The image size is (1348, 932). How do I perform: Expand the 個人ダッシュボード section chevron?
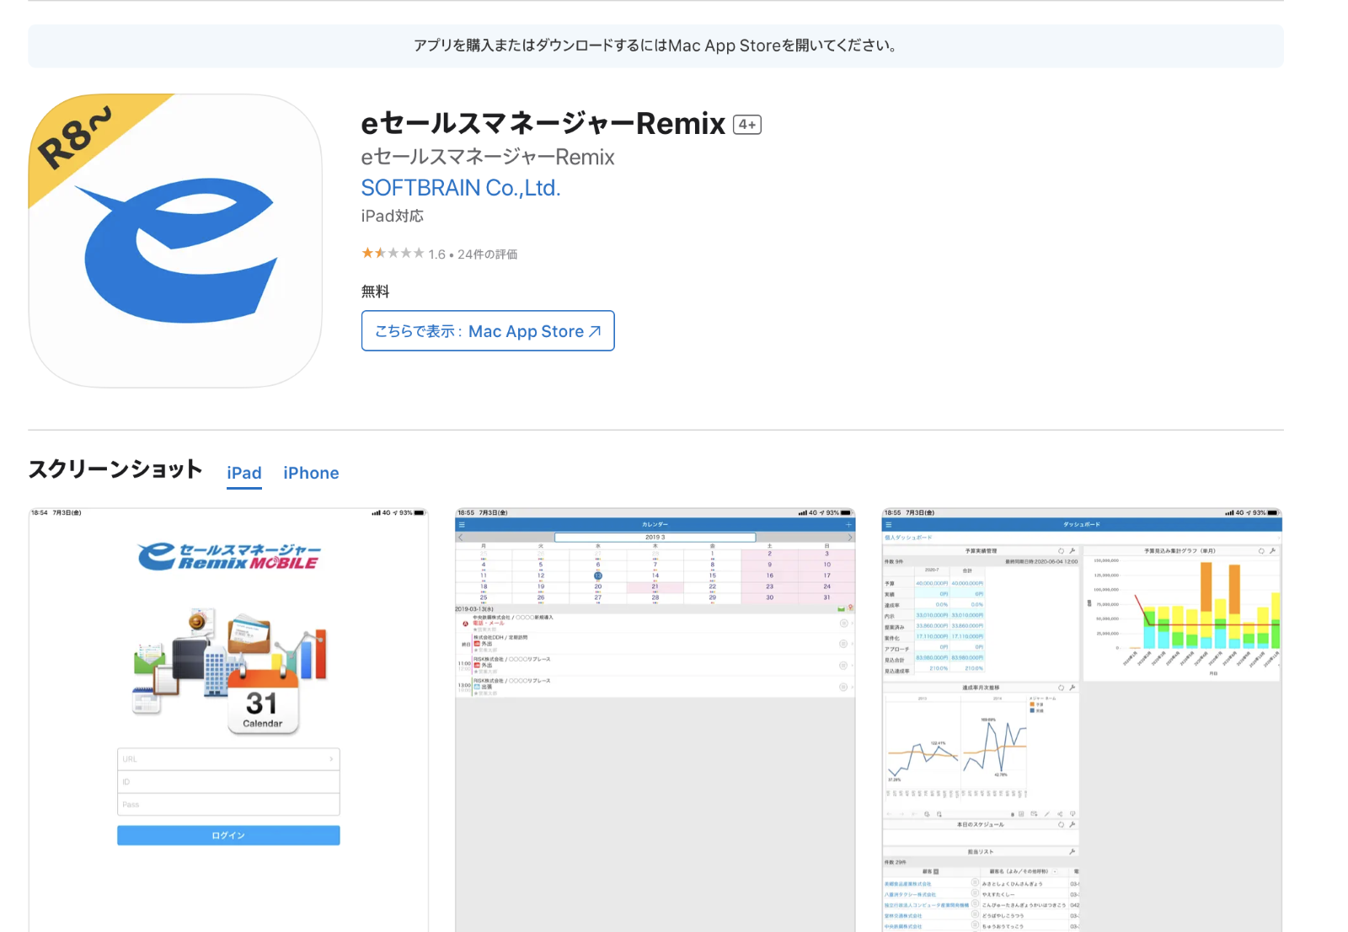coord(1278,538)
